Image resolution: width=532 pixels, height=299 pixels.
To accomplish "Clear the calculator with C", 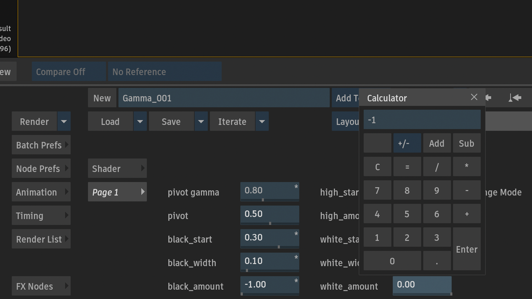I will (378, 166).
